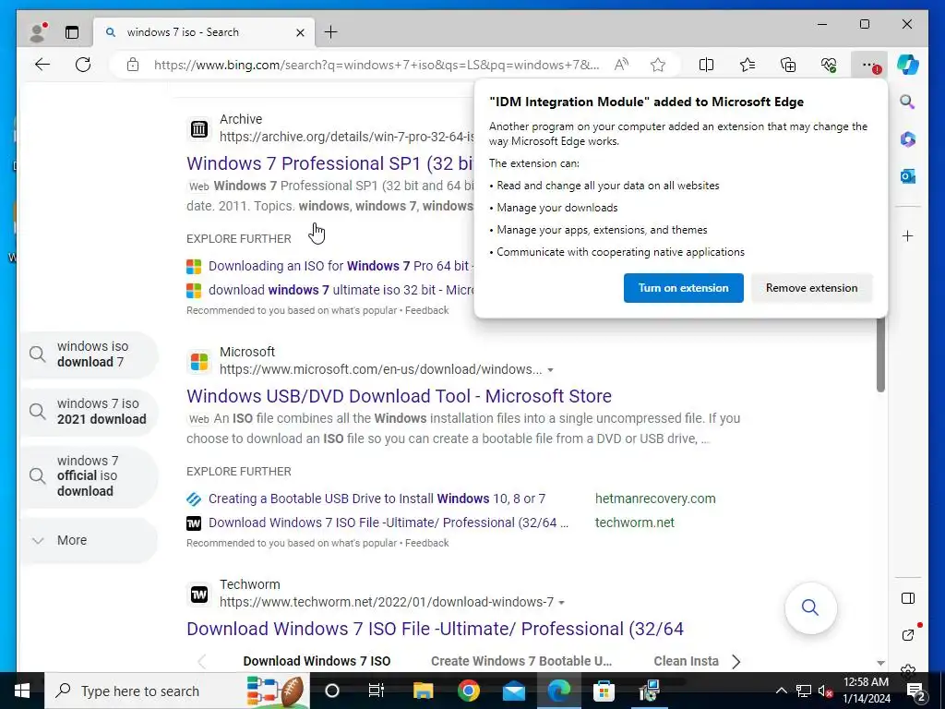Select Clean Insta section tab
This screenshot has width=945, height=709.
coord(686,661)
